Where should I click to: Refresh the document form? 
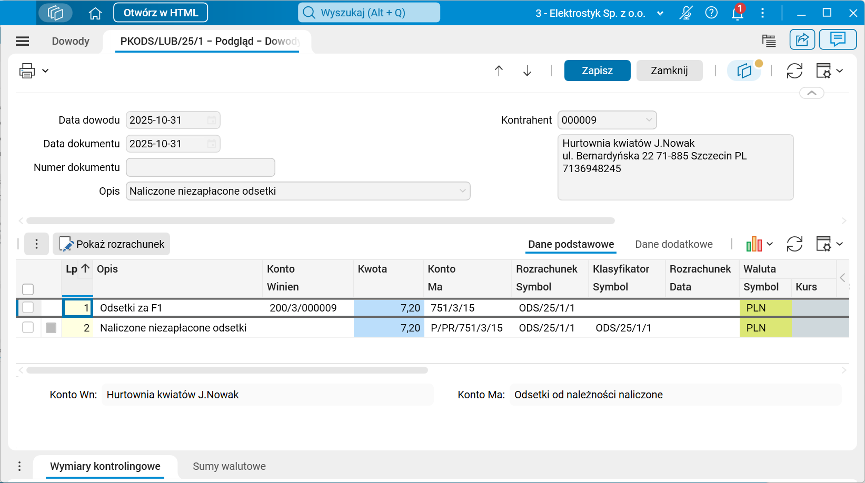point(794,71)
